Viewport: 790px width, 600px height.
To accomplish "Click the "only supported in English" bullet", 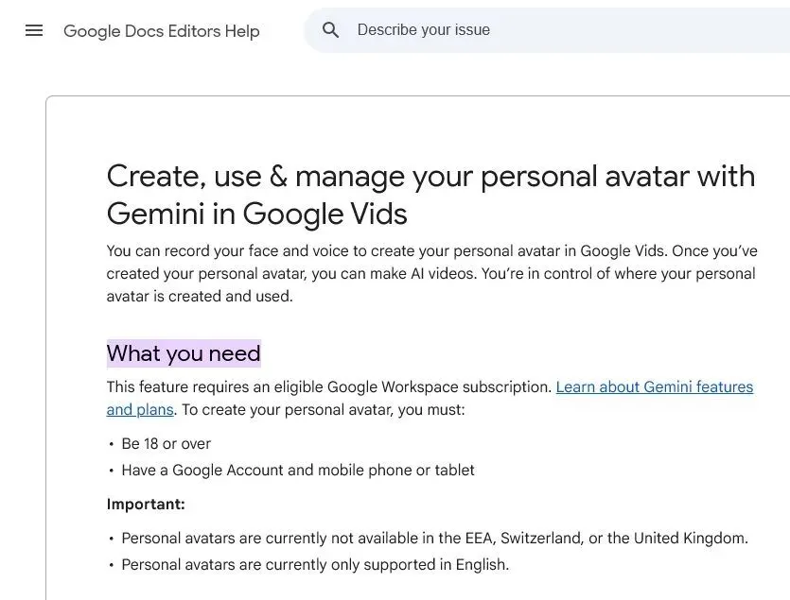I will click(x=315, y=565).
